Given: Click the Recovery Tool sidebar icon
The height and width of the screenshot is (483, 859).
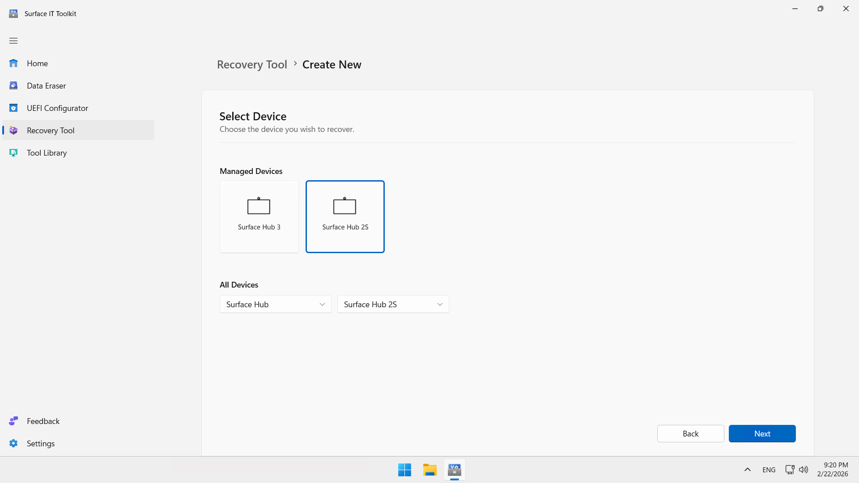Looking at the screenshot, I should click(x=13, y=131).
